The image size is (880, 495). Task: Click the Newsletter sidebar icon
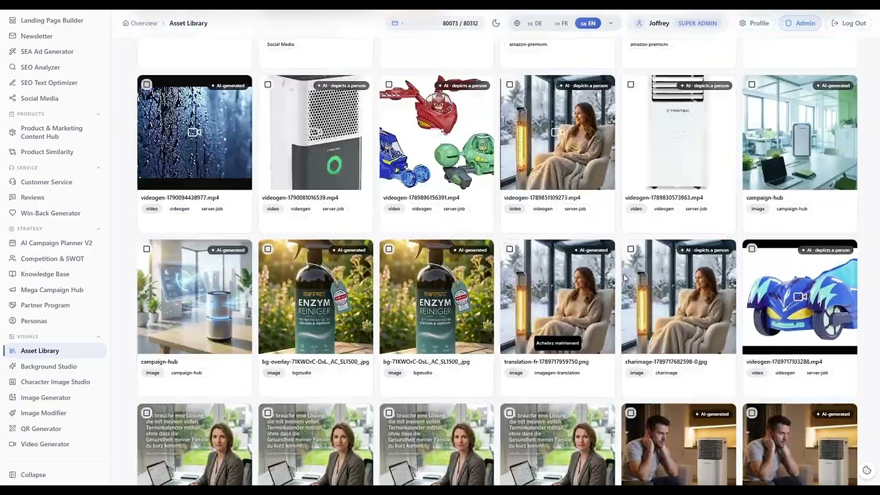tap(13, 36)
